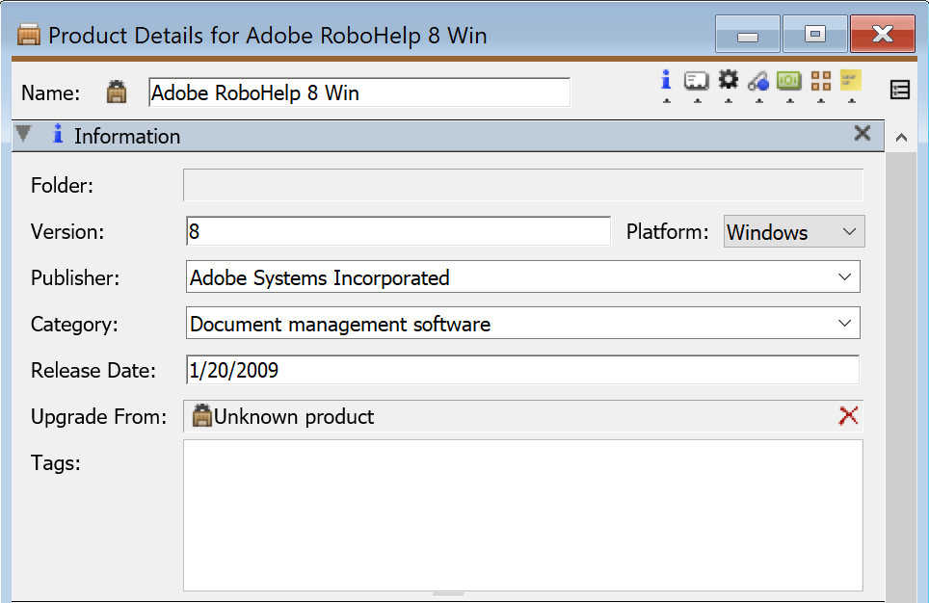Click into the Release Date field
Image resolution: width=929 pixels, height=603 pixels.
(x=522, y=370)
